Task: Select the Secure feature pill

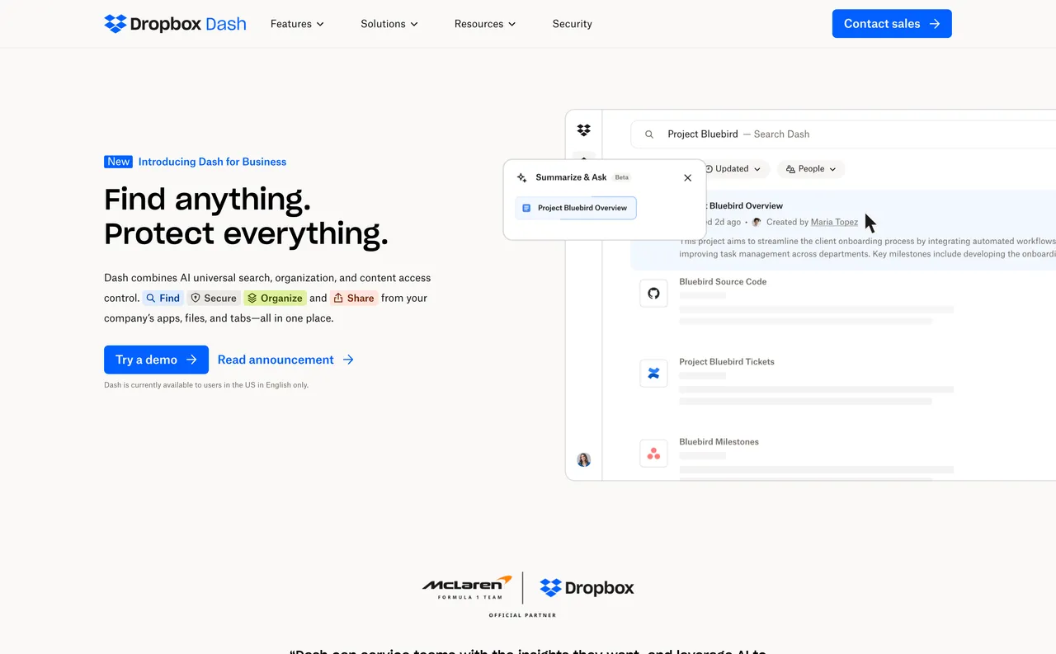Action: coord(214,298)
